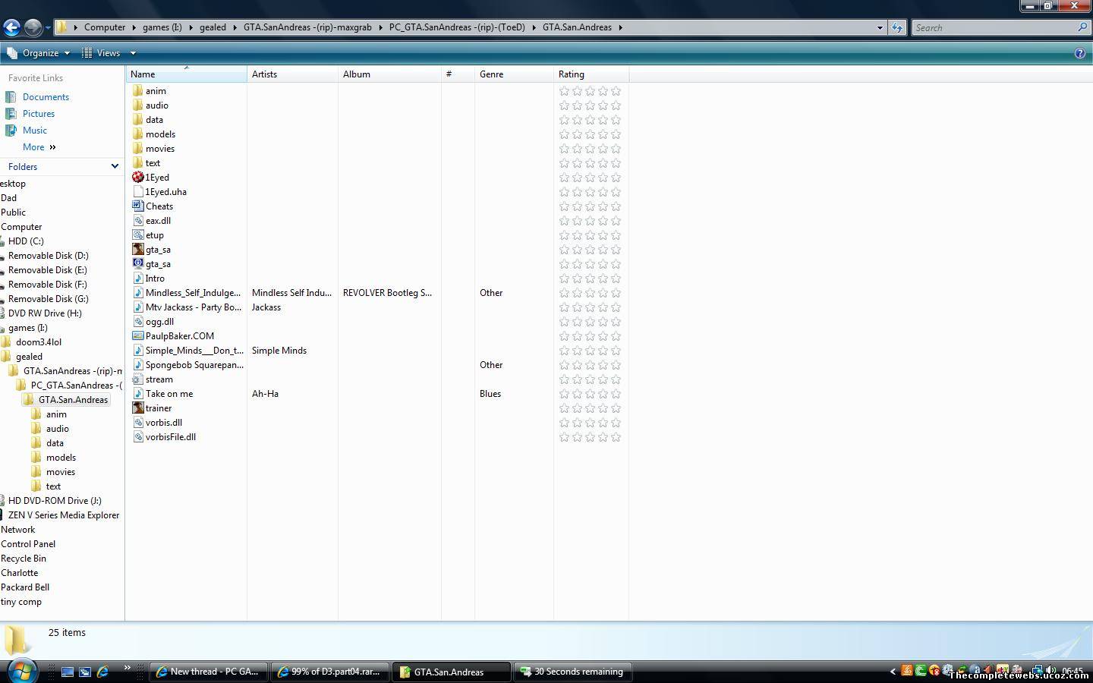Click Internet Explorer quick launch icon
Viewport: 1093px width, 683px height.
(x=102, y=672)
